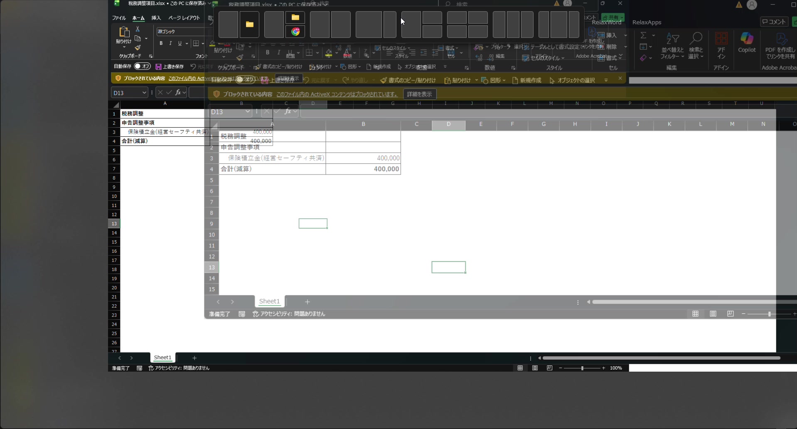Toggle bold formatting
Screen dimensions: 797x429
point(161,43)
